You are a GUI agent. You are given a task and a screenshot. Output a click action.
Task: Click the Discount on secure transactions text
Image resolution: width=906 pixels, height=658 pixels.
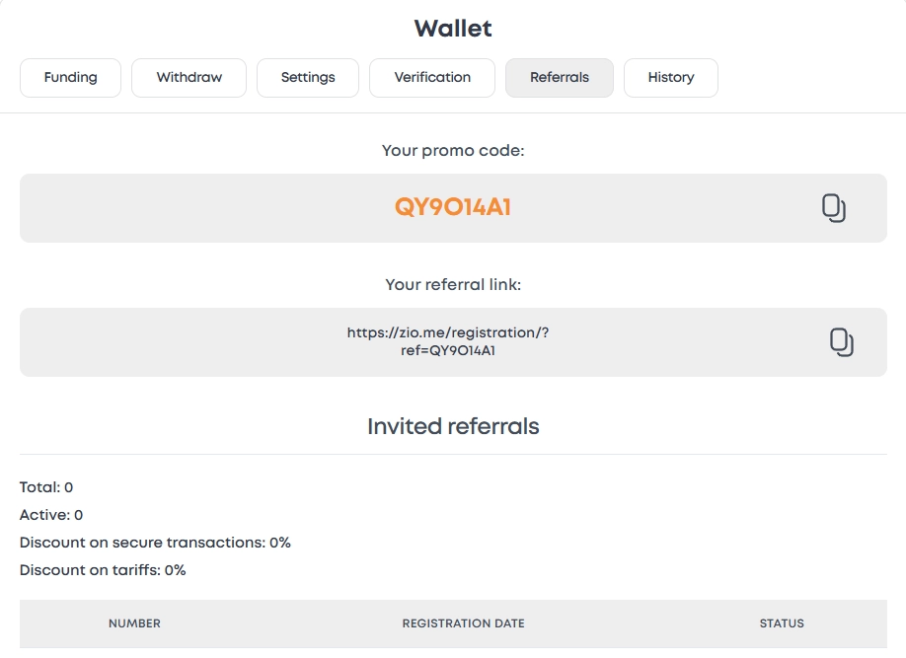pyautogui.click(x=155, y=543)
